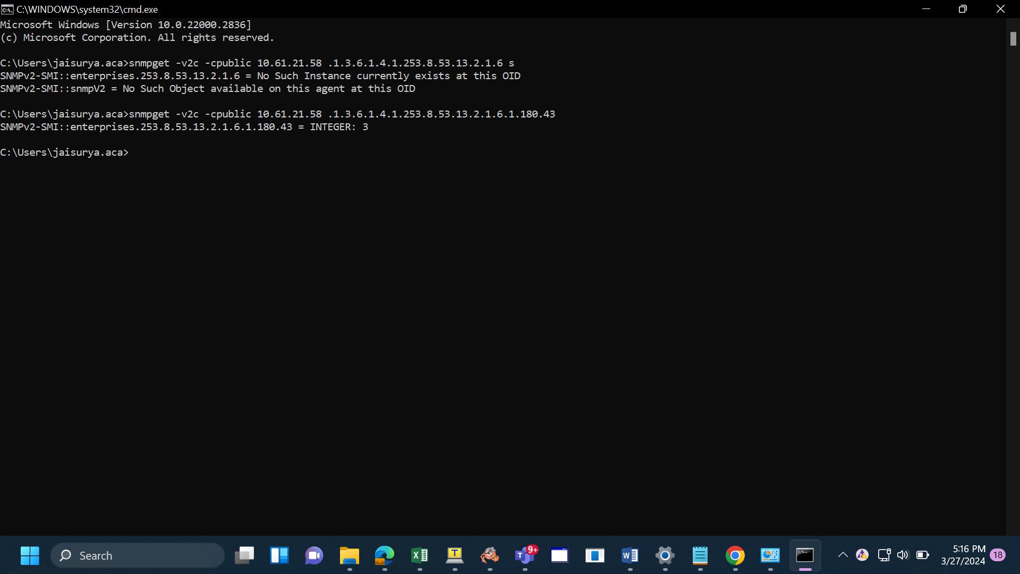Click the taskbar Search box
This screenshot has height=574, width=1020.
pyautogui.click(x=138, y=555)
